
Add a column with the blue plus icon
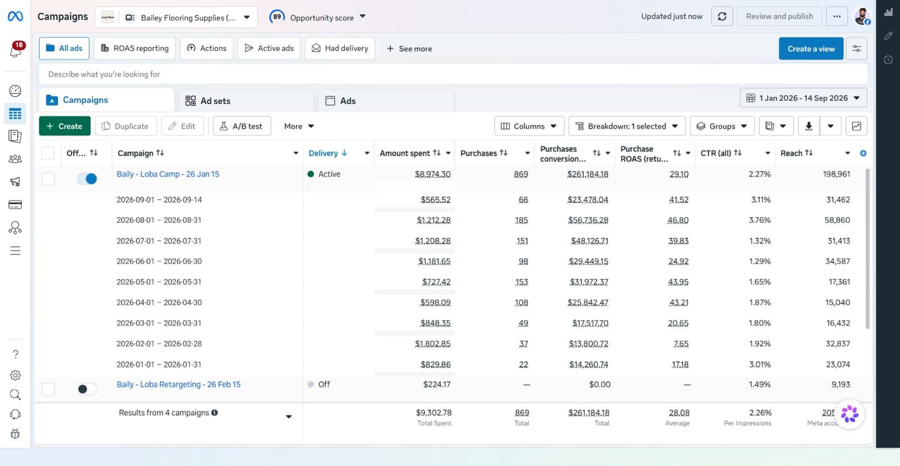point(863,153)
